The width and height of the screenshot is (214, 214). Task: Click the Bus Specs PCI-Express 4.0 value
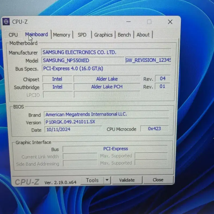point(106,68)
